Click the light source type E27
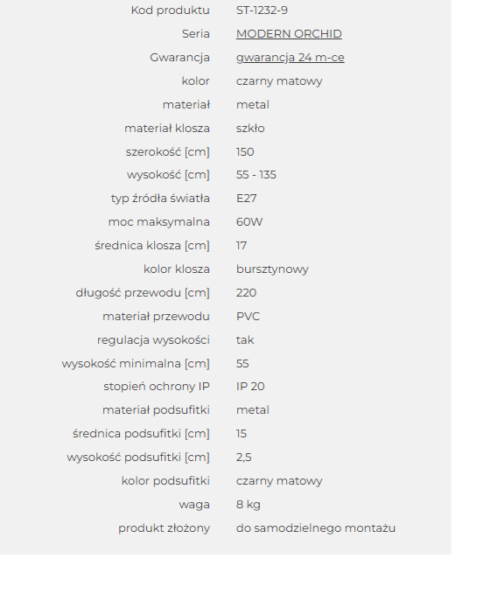483x601 pixels. (246, 199)
